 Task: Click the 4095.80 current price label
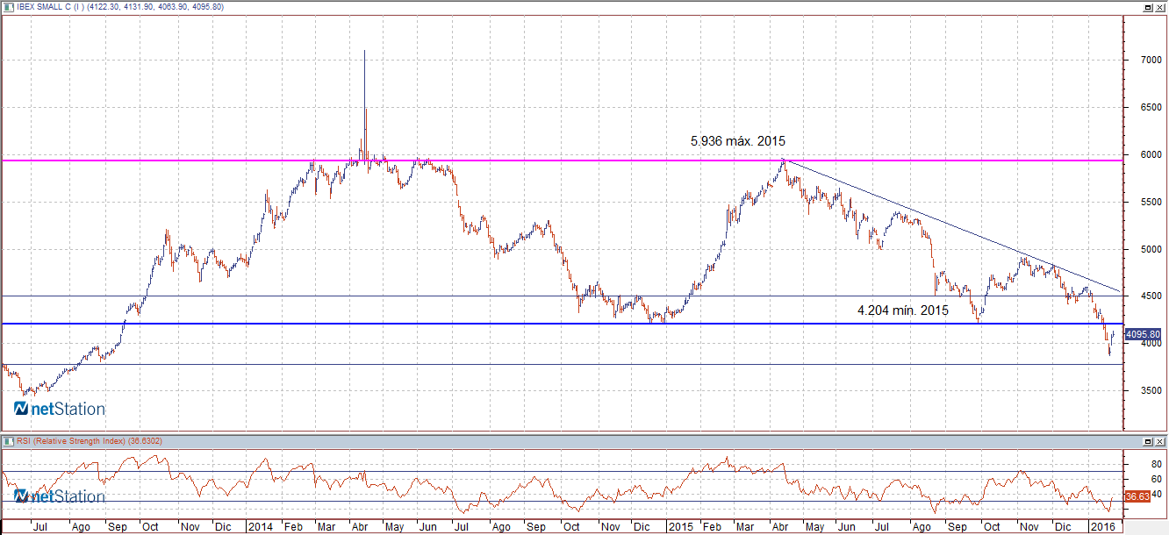click(1143, 334)
